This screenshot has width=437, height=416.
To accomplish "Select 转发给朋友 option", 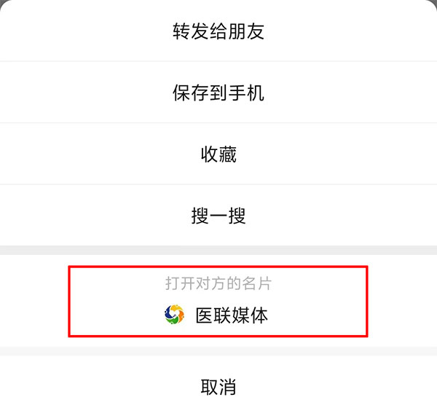I will pyautogui.click(x=219, y=31).
